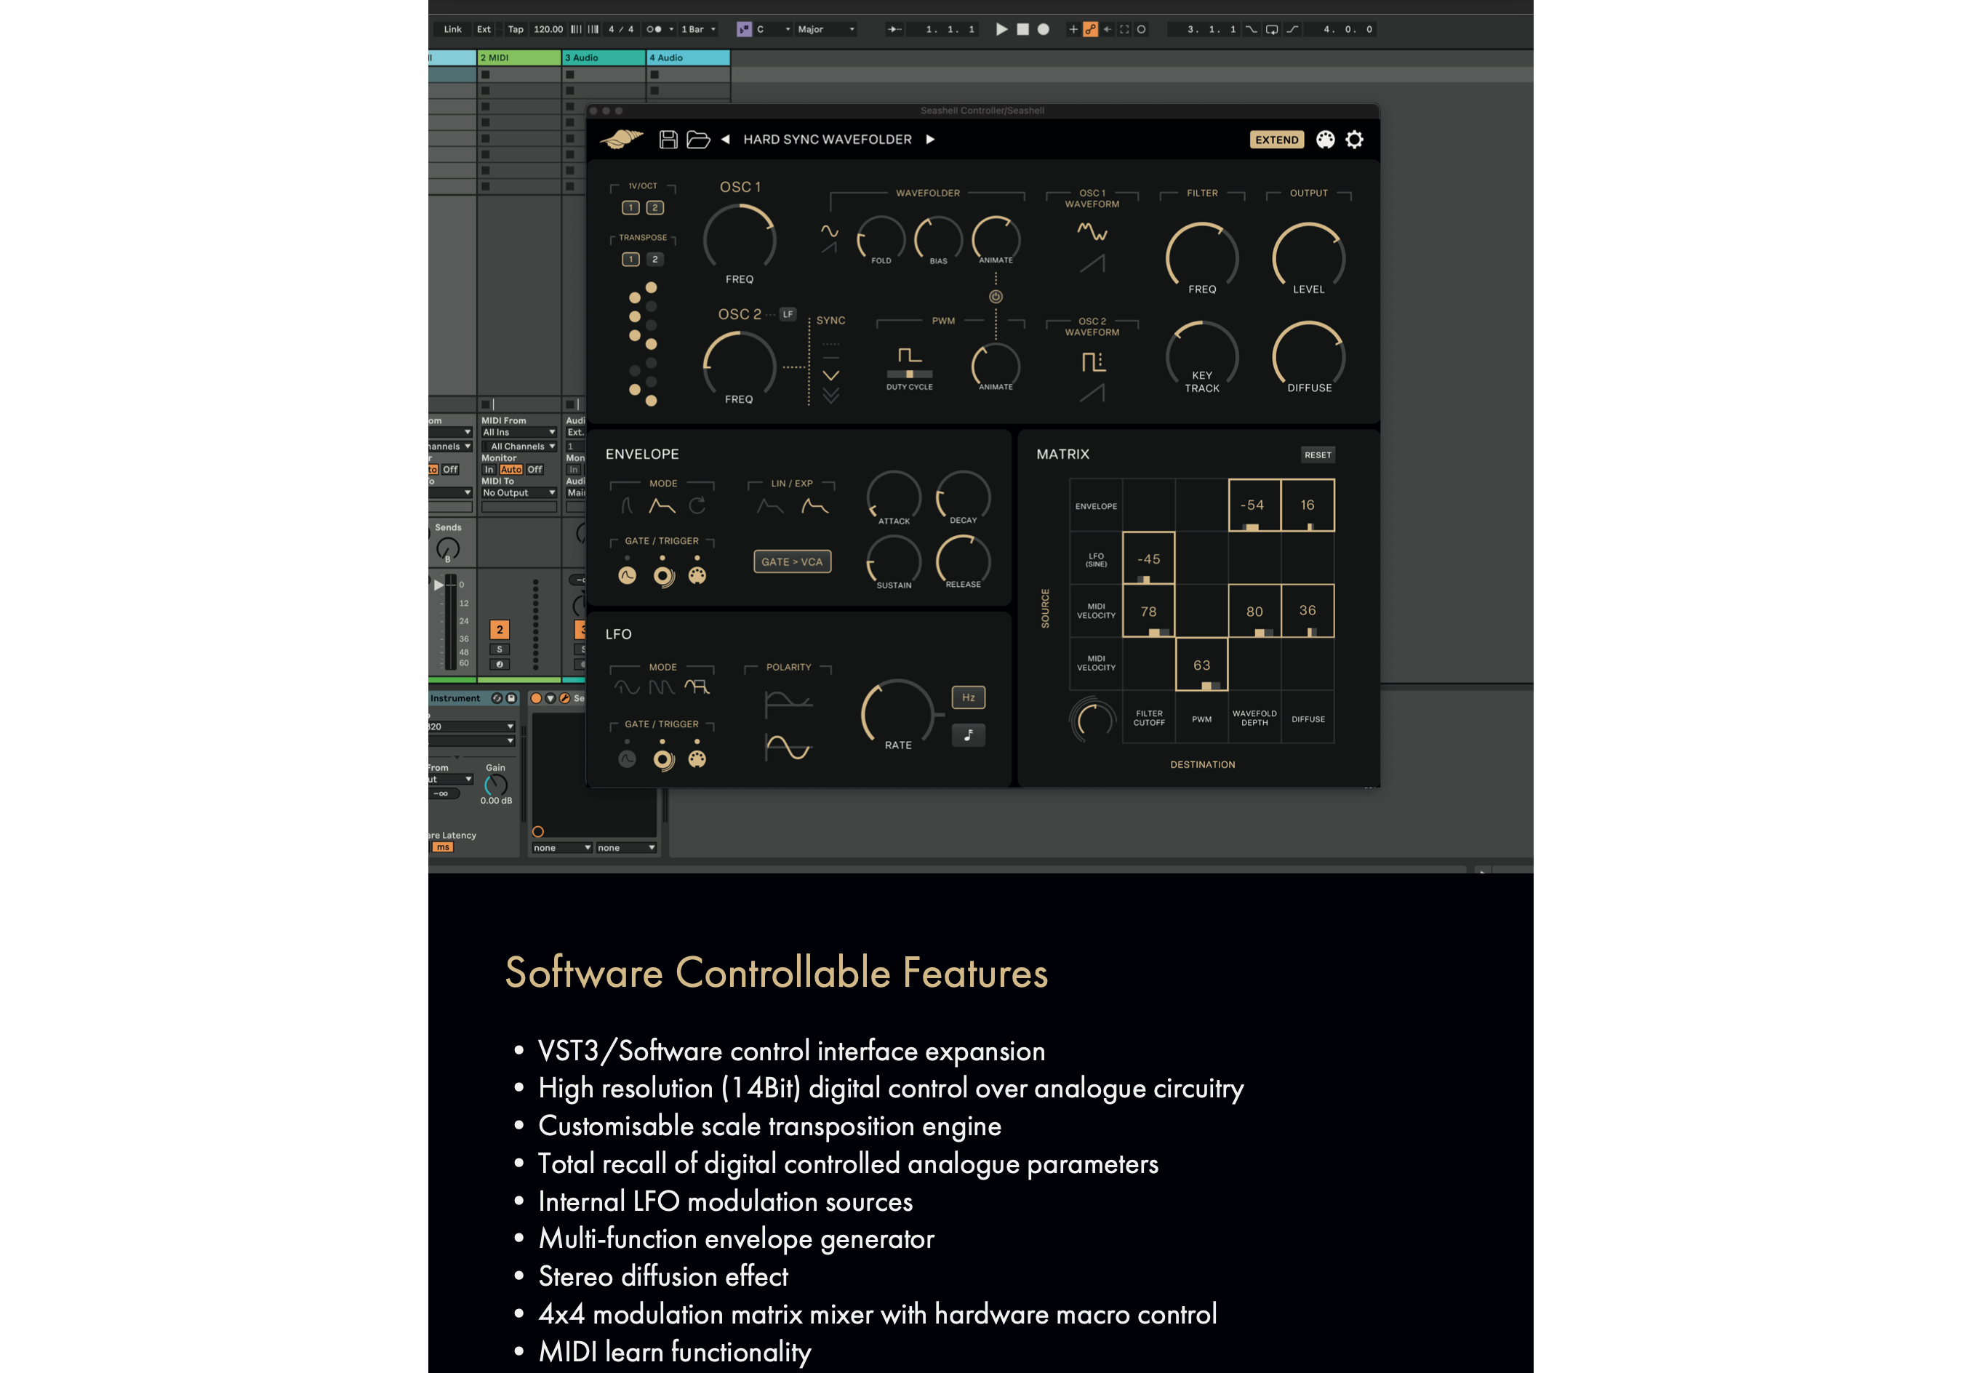Image resolution: width=1962 pixels, height=1373 pixels.
Task: Enable LFO rate note sync mode
Action: [x=968, y=734]
